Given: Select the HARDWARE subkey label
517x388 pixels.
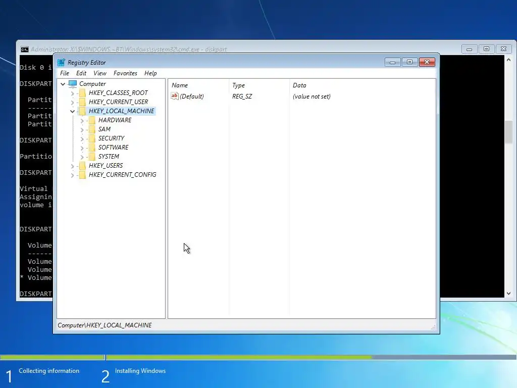Looking at the screenshot, I should click(x=115, y=120).
